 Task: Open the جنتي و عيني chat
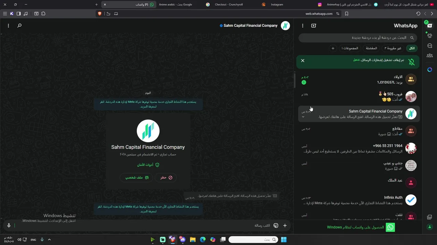(358, 166)
